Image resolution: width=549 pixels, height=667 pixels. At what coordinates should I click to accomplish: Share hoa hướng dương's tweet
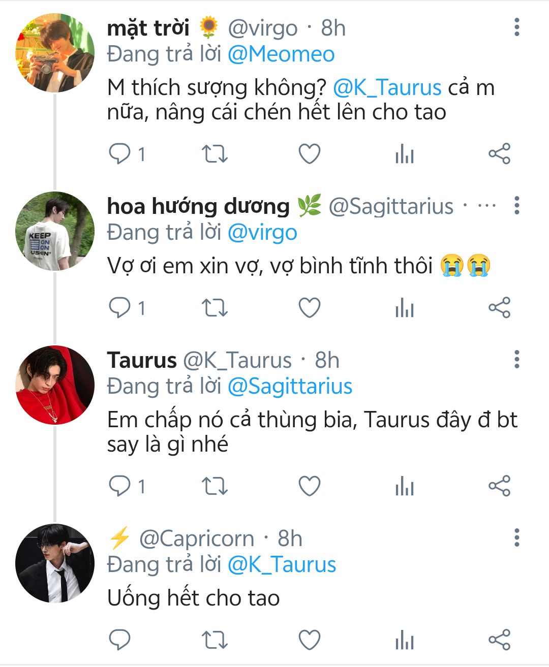click(499, 308)
